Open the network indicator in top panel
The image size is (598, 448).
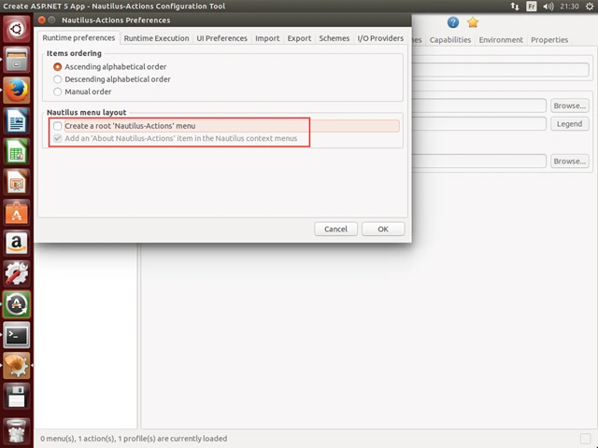(x=515, y=7)
